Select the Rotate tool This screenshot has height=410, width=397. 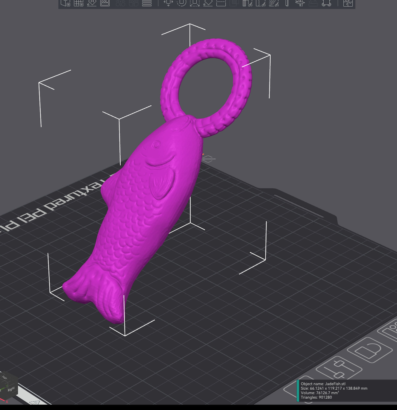pos(181,3)
